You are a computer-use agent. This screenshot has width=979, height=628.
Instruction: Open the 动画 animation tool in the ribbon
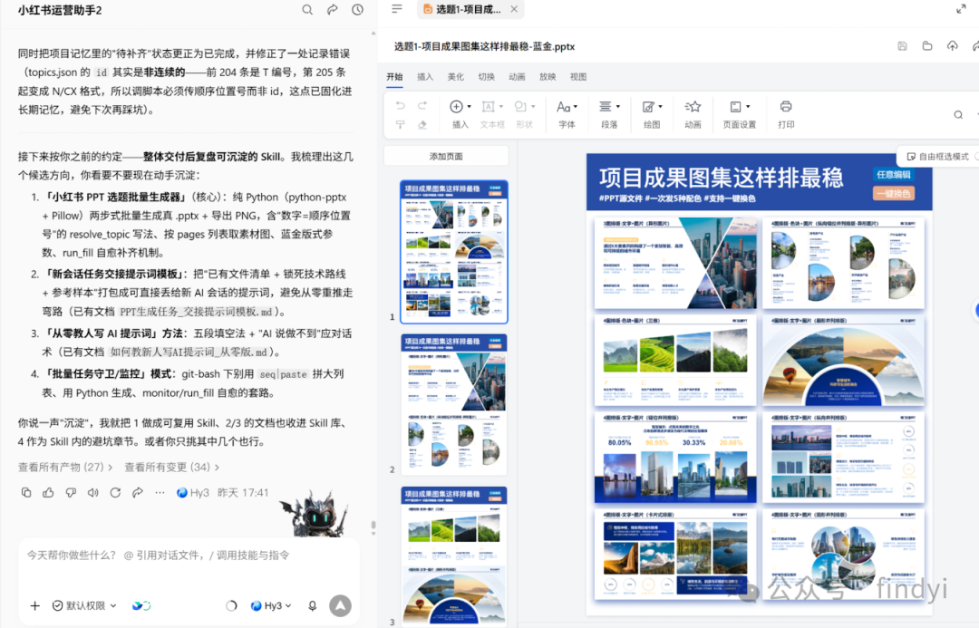[x=693, y=115]
